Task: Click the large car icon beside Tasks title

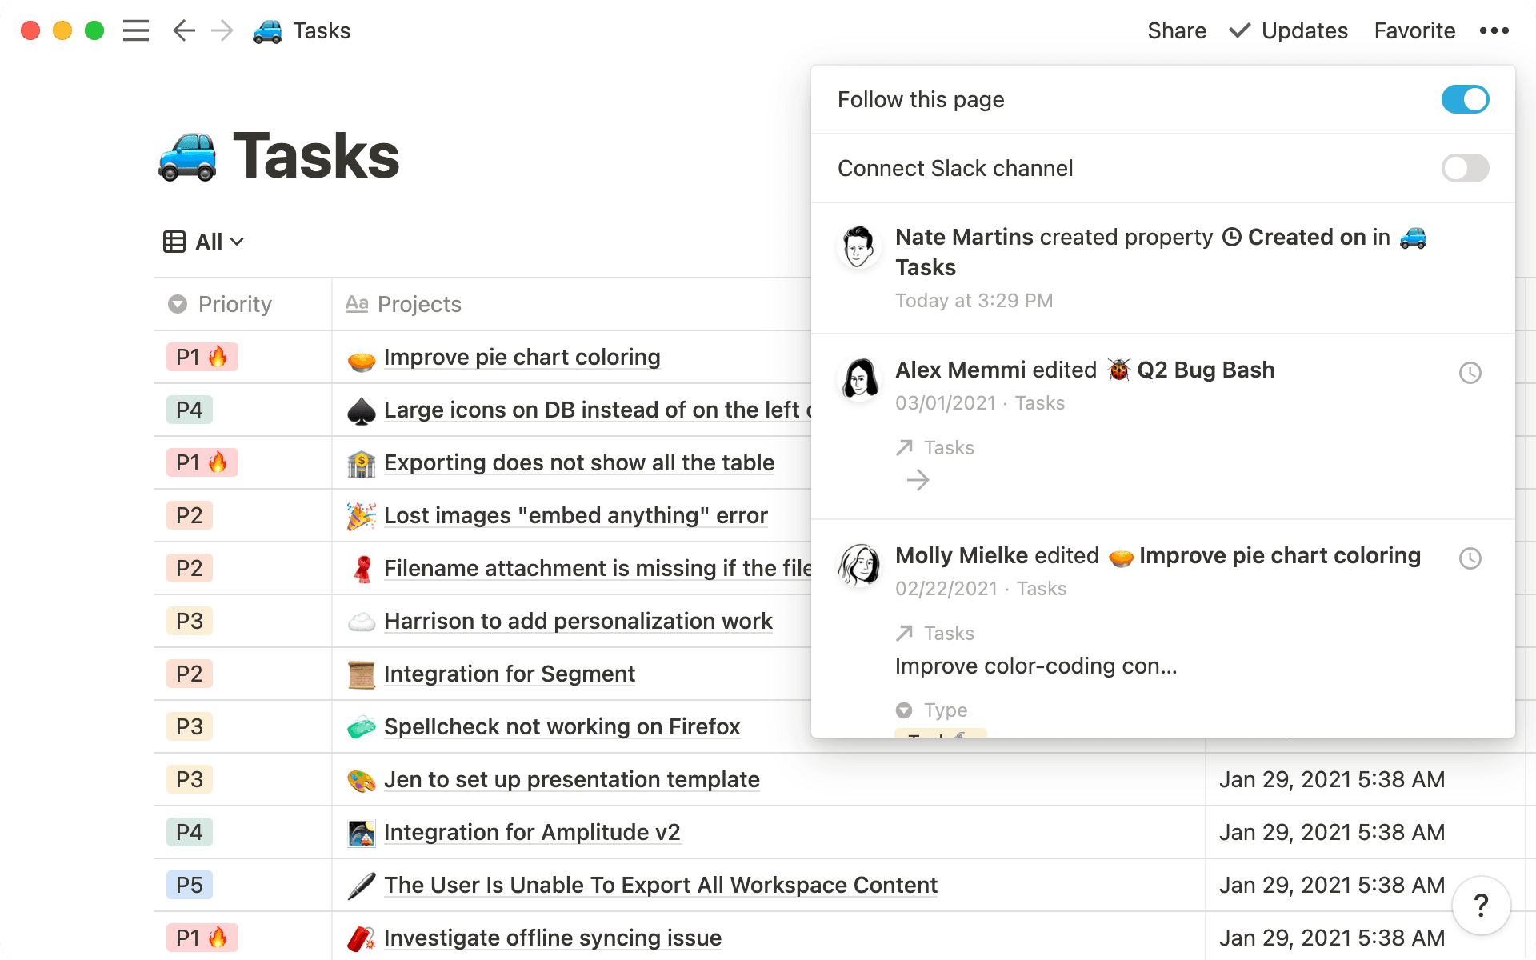Action: tap(187, 157)
